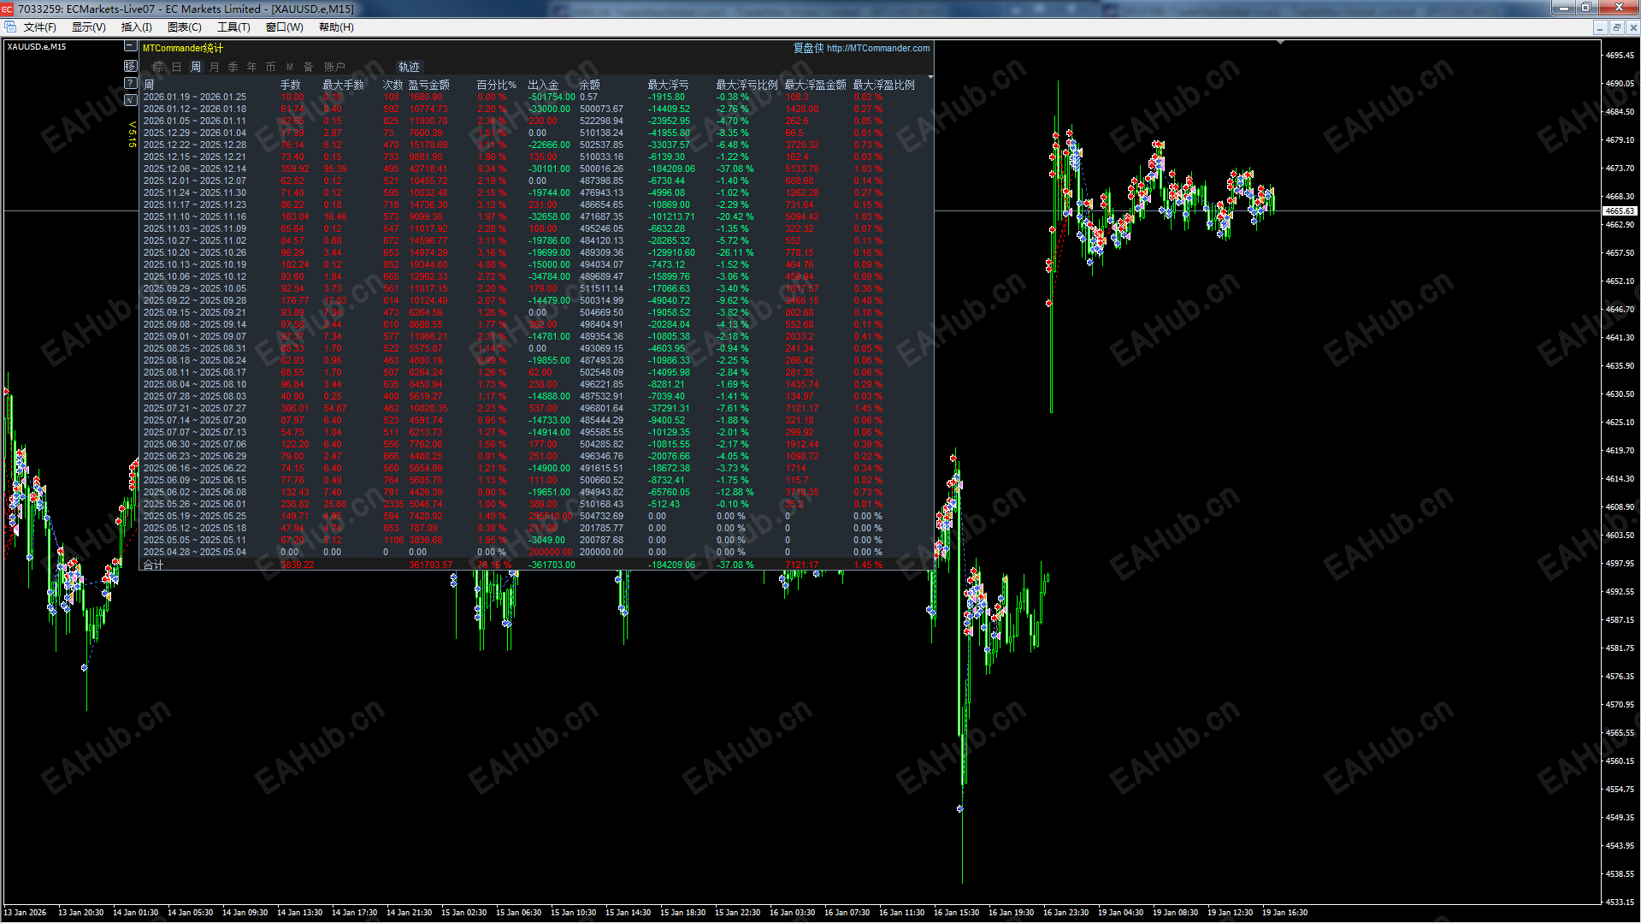The width and height of the screenshot is (1641, 923).
Task: Click the MetaTrader app icon in title bar
Action: pos(8,9)
